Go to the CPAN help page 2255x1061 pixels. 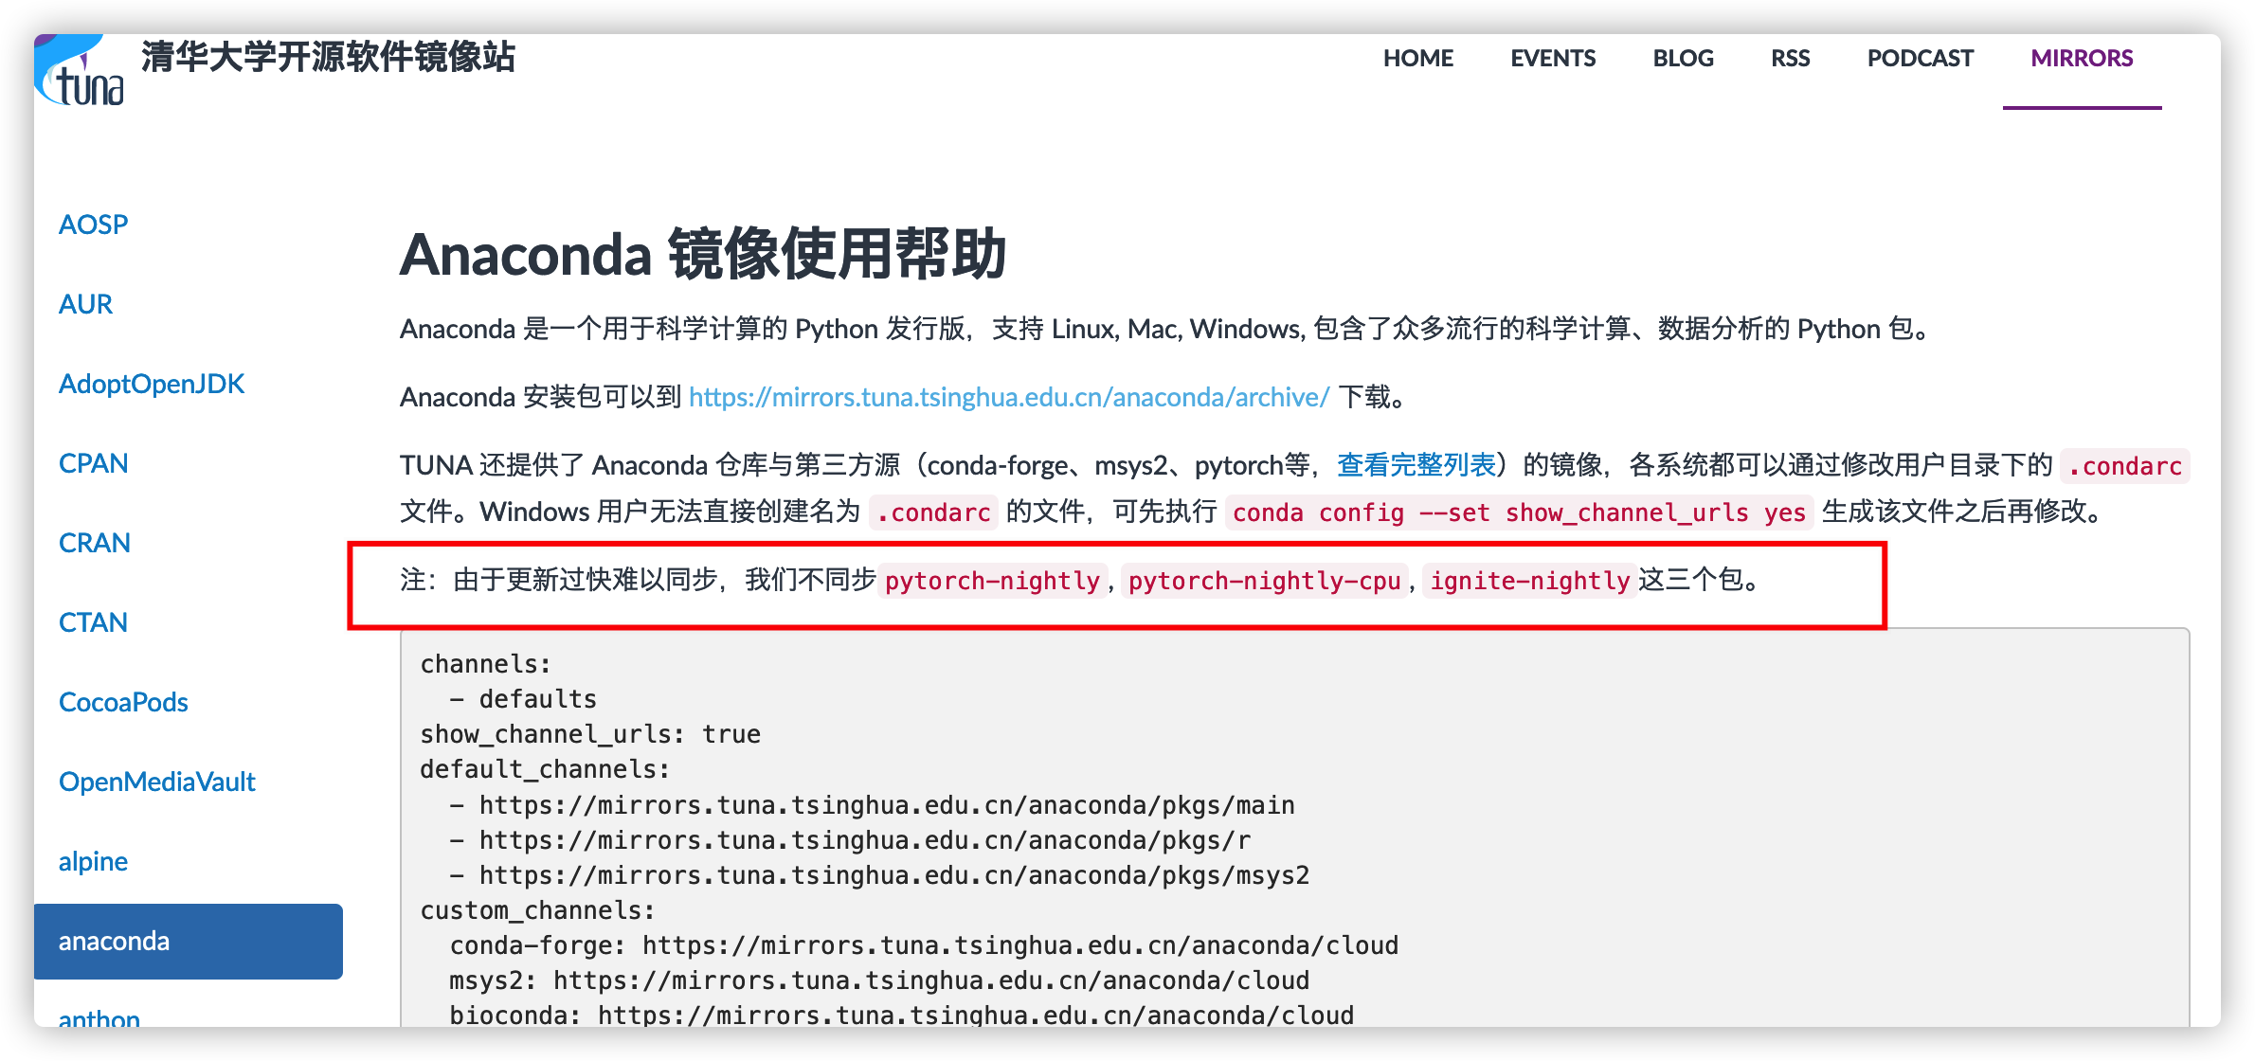93,463
